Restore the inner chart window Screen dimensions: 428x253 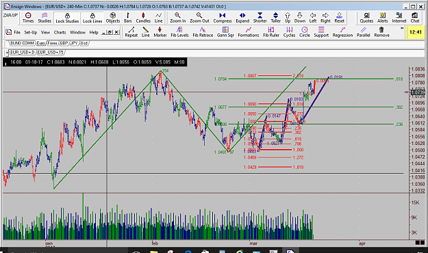[x=110, y=32]
